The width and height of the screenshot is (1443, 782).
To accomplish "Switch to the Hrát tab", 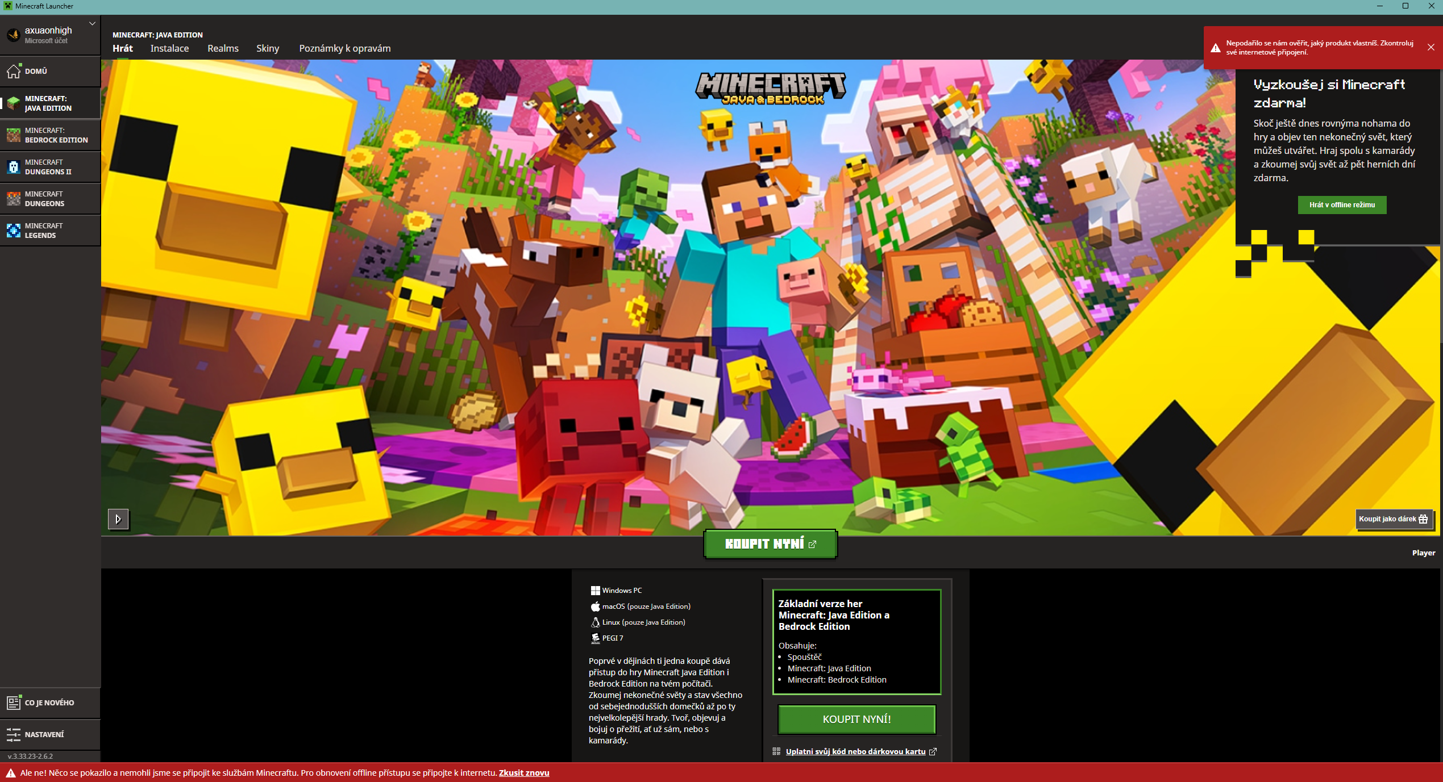I will click(x=123, y=48).
